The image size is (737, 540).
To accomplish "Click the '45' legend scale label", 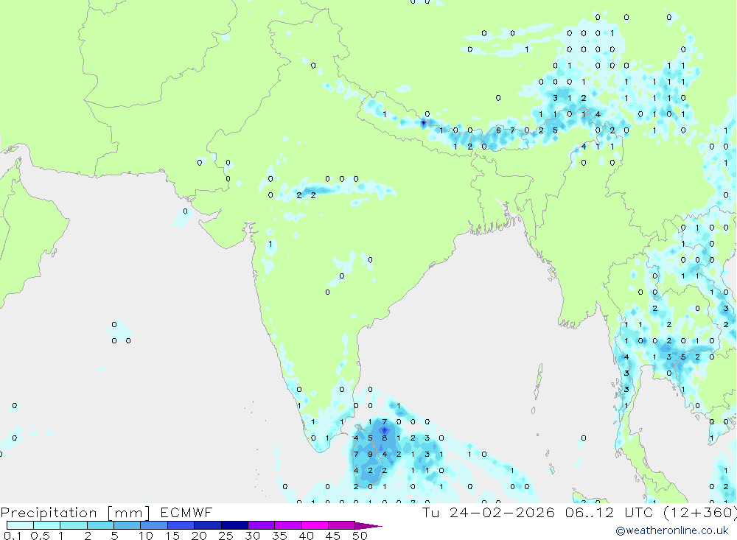I will 333,536.
